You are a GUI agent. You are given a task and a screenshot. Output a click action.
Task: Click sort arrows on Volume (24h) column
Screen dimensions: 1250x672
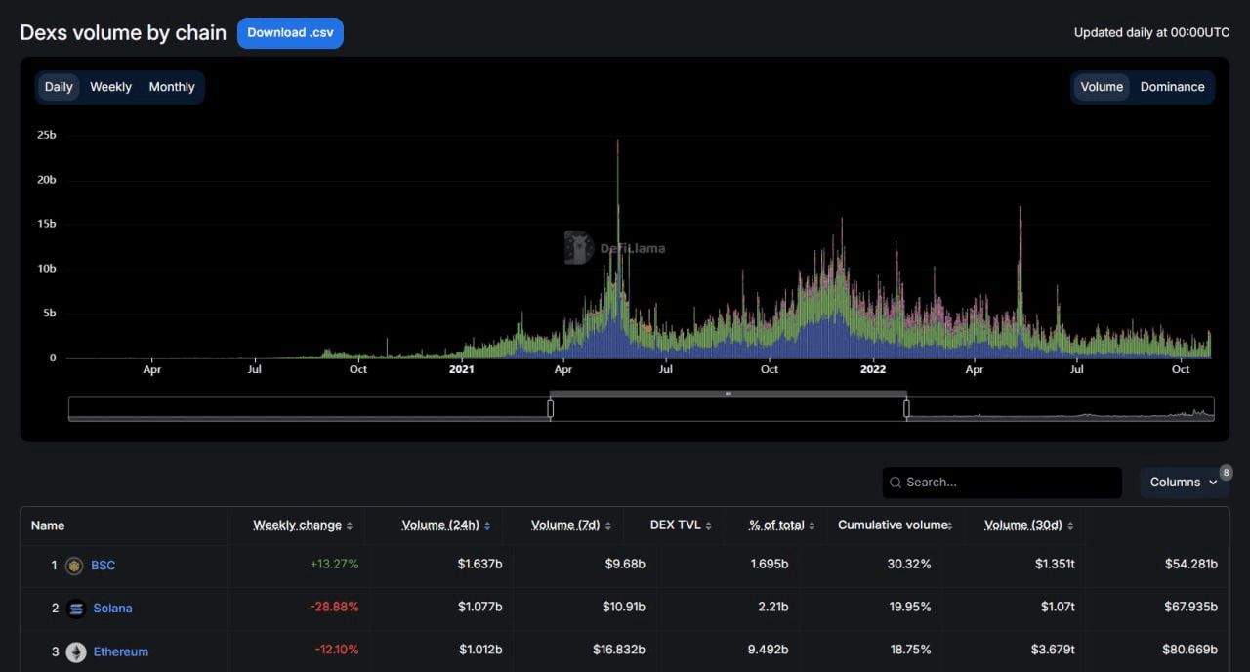coord(487,526)
